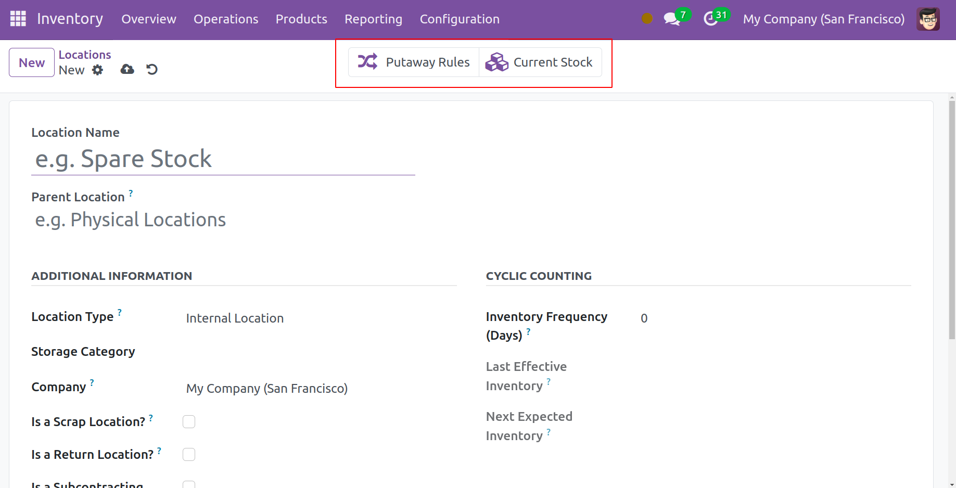The width and height of the screenshot is (956, 488).
Task: Open the Operations menu
Action: [226, 19]
